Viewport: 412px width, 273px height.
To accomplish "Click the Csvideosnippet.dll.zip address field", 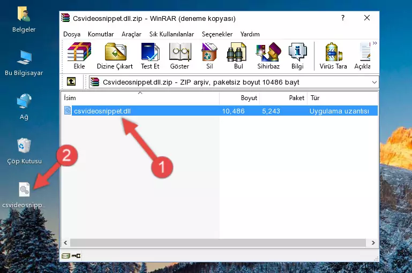I will (x=234, y=82).
